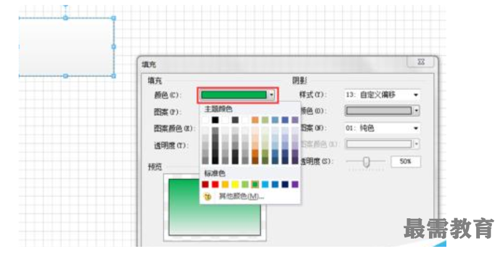The width and height of the screenshot is (498, 253).
Task: Pick darkest purple shade in purple theme column
Action: click(x=295, y=161)
